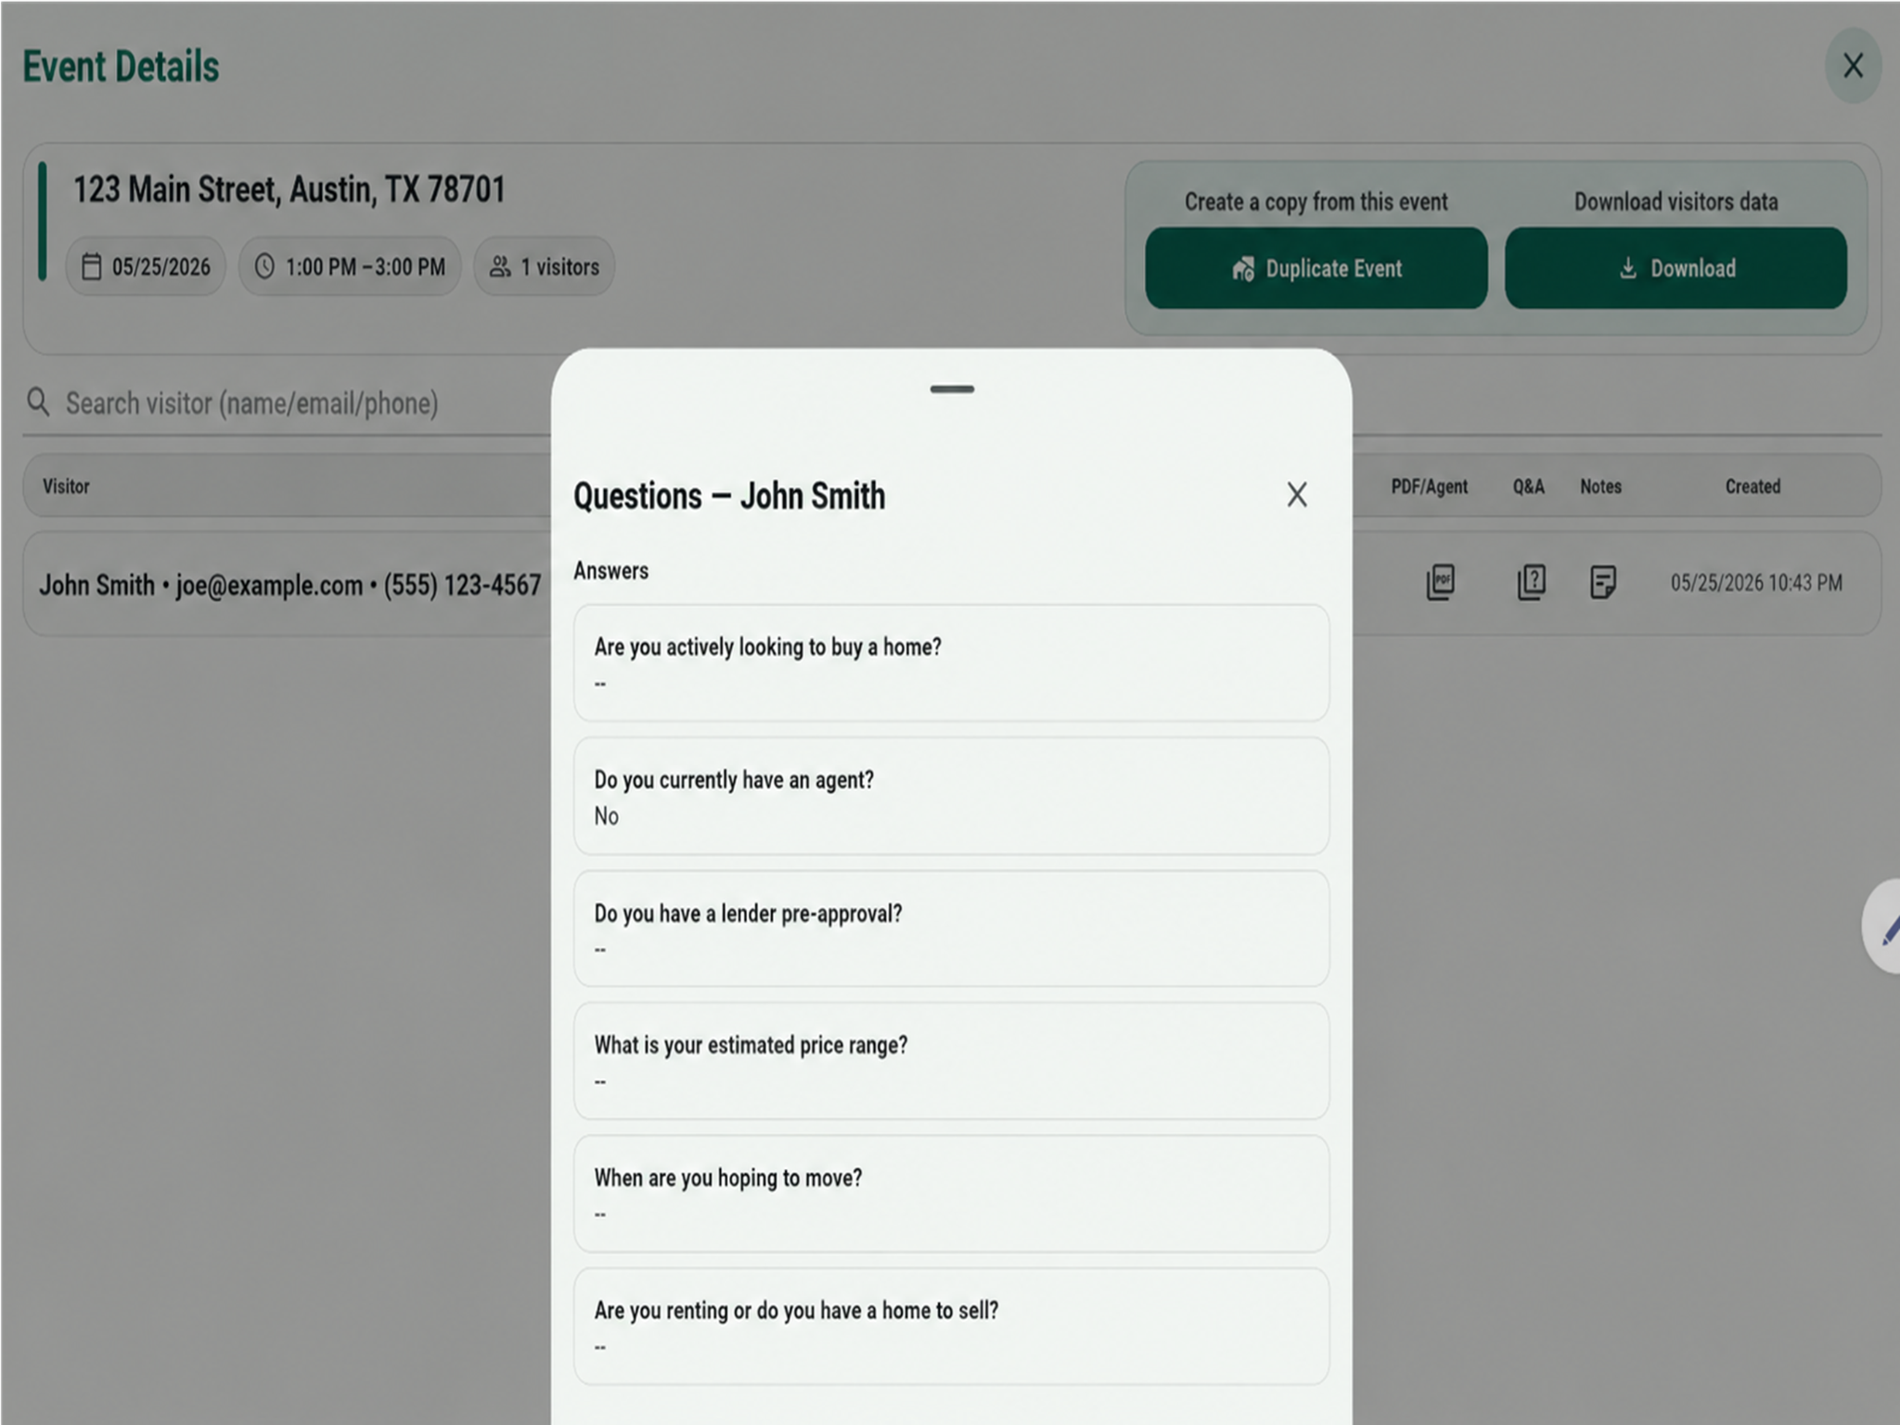
Task: Click the Visitor column header
Action: (66, 486)
